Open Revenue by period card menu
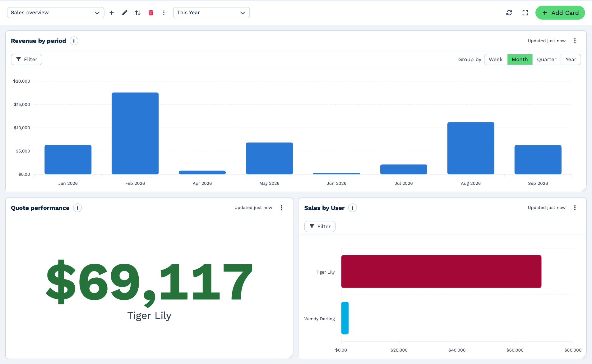 [x=575, y=41]
